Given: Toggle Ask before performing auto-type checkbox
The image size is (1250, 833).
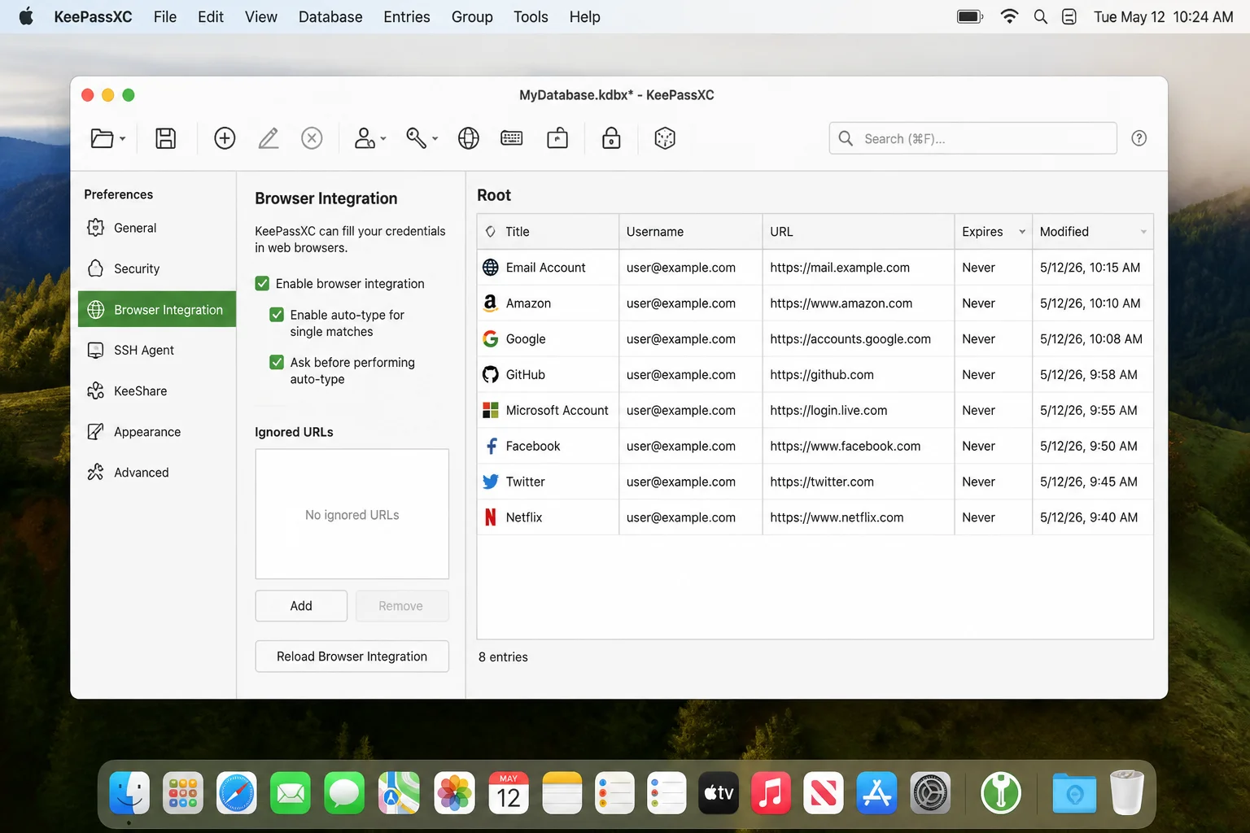Looking at the screenshot, I should [x=277, y=362].
